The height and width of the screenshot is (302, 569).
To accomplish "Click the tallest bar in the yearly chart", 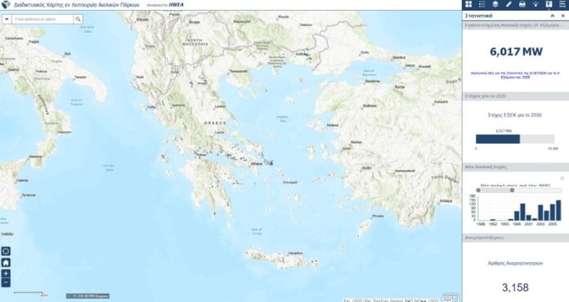I will coord(558,210).
